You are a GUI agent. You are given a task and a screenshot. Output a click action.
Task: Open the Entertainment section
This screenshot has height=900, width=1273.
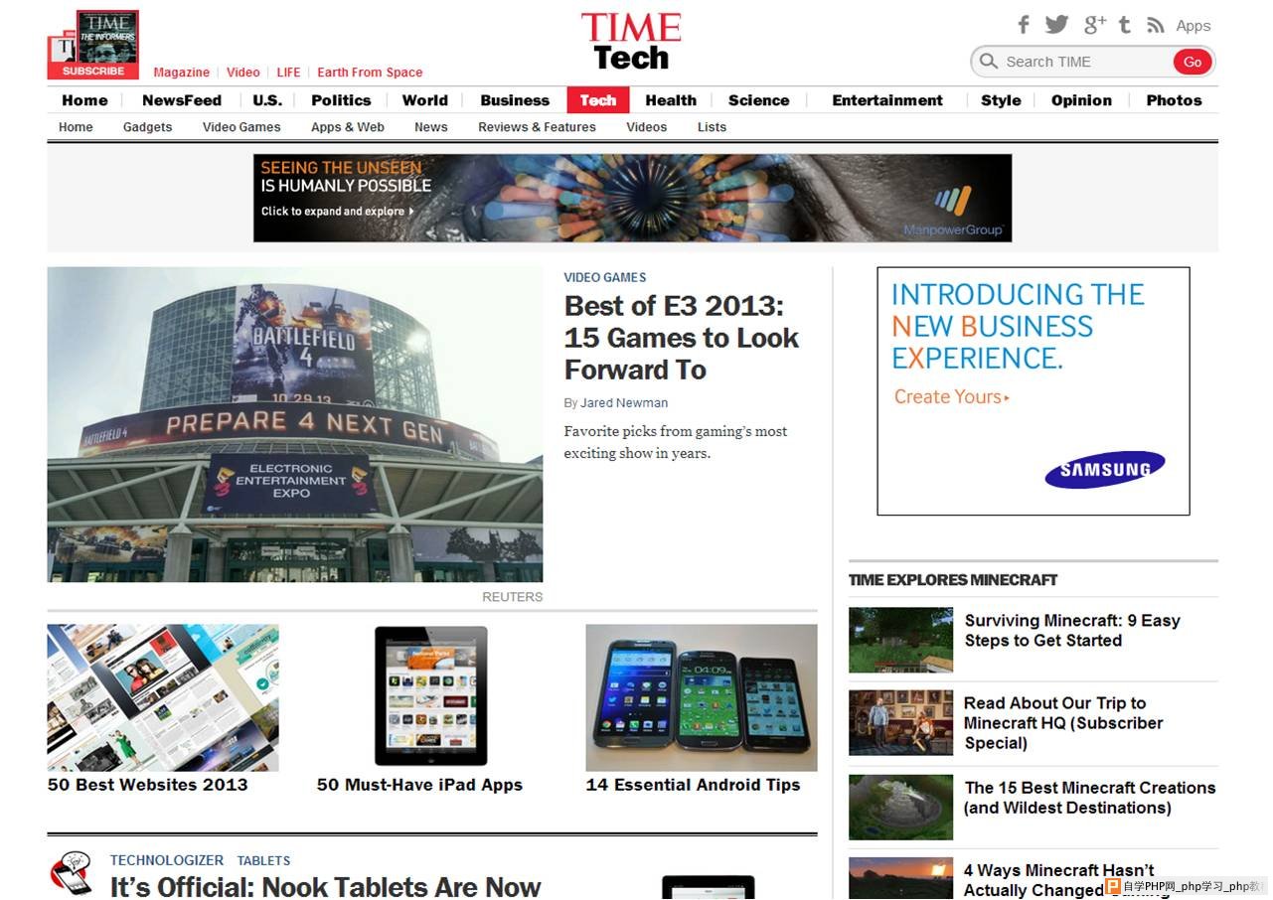[887, 100]
